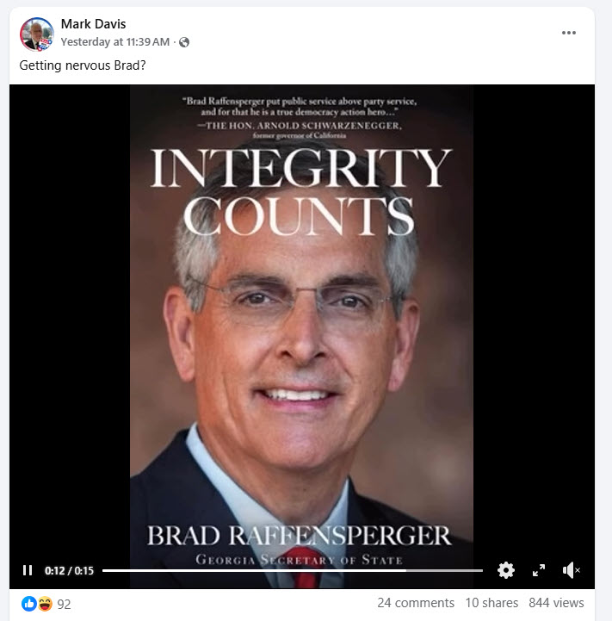Open the Mark Davis profile name link

coord(94,24)
